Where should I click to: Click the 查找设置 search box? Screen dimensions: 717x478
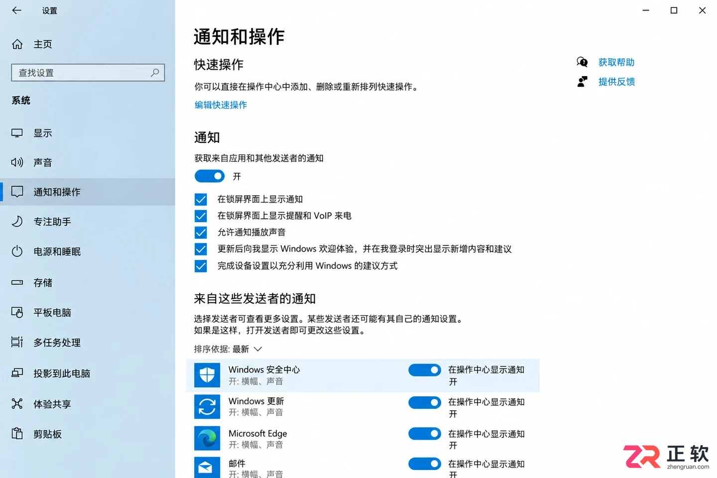(88, 73)
